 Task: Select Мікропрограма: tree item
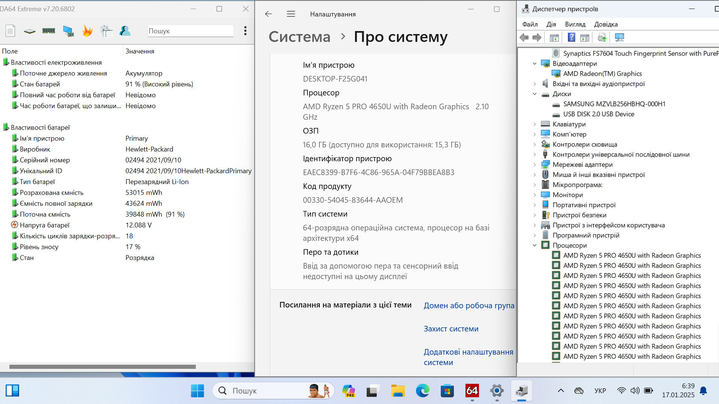(577, 185)
